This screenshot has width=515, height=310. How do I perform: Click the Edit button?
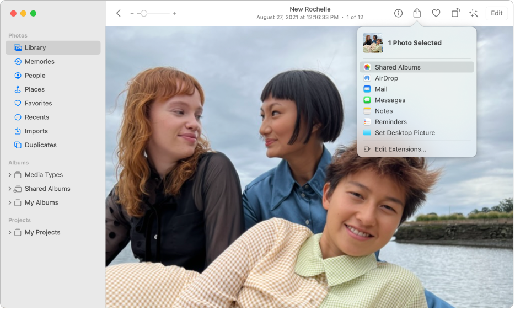click(x=496, y=13)
